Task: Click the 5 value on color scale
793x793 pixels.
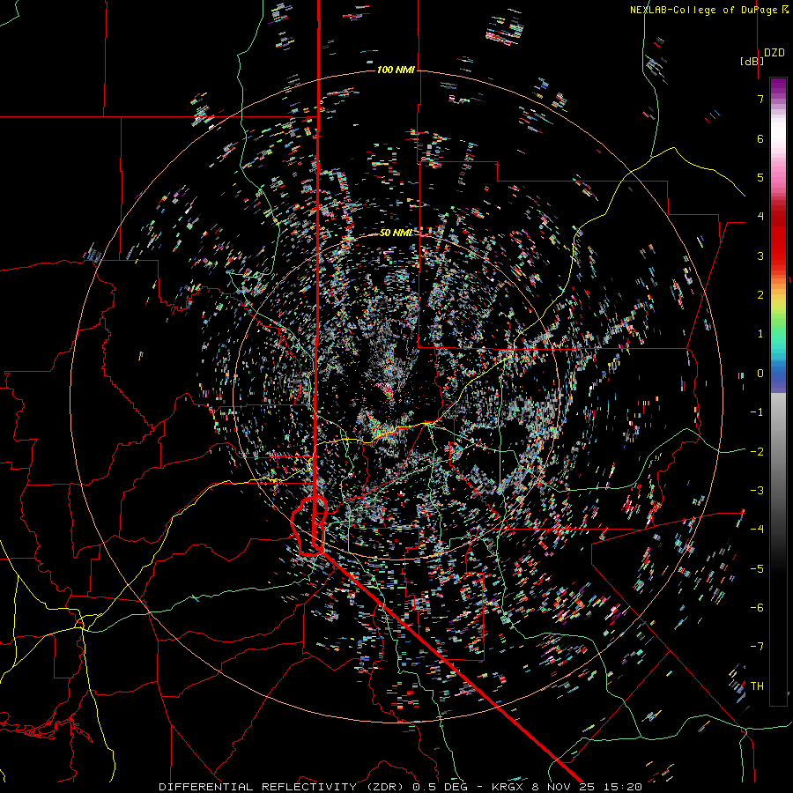Action: [x=760, y=177]
